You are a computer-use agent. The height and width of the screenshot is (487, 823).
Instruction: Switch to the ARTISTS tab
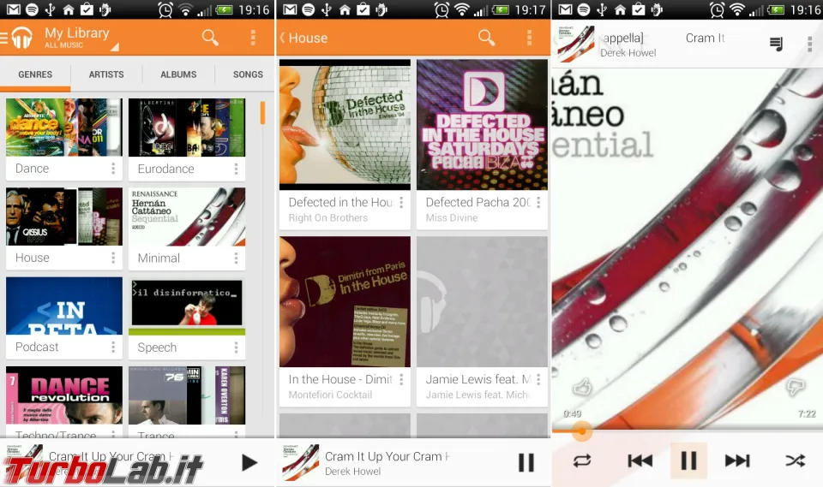(x=106, y=74)
